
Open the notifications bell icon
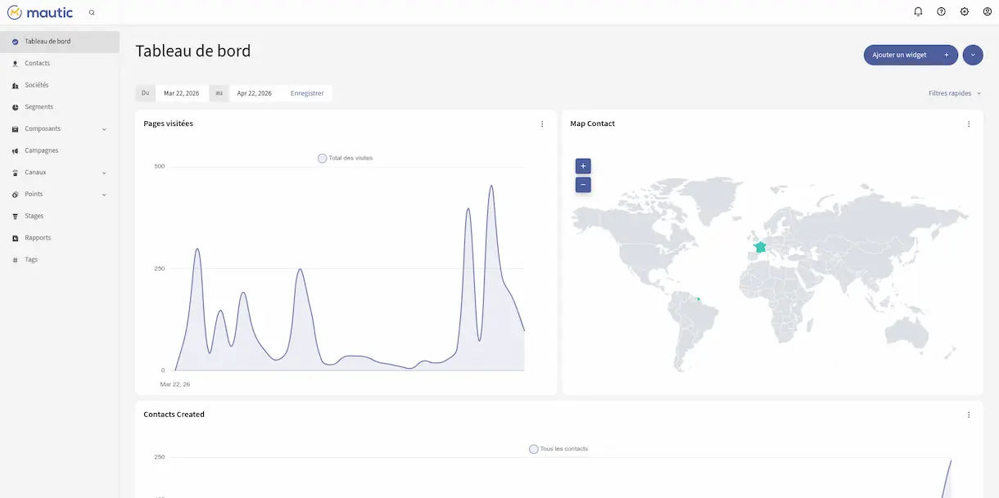(x=918, y=11)
